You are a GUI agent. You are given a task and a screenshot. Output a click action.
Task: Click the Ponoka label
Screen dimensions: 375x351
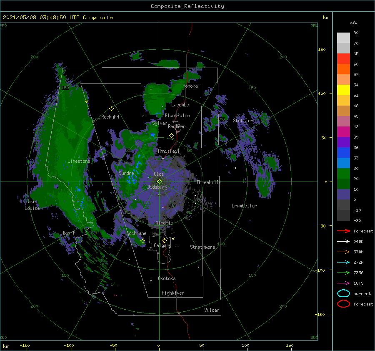(190, 86)
